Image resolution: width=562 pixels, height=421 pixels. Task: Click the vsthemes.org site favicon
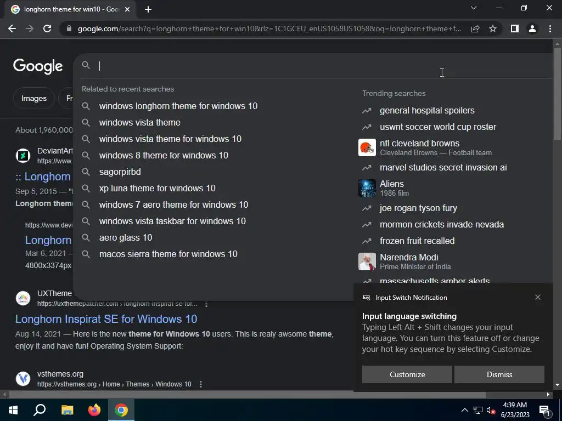[23, 379]
